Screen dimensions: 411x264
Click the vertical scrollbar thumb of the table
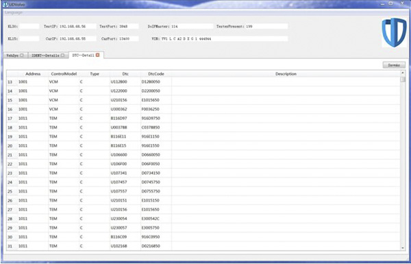[x=403, y=80]
